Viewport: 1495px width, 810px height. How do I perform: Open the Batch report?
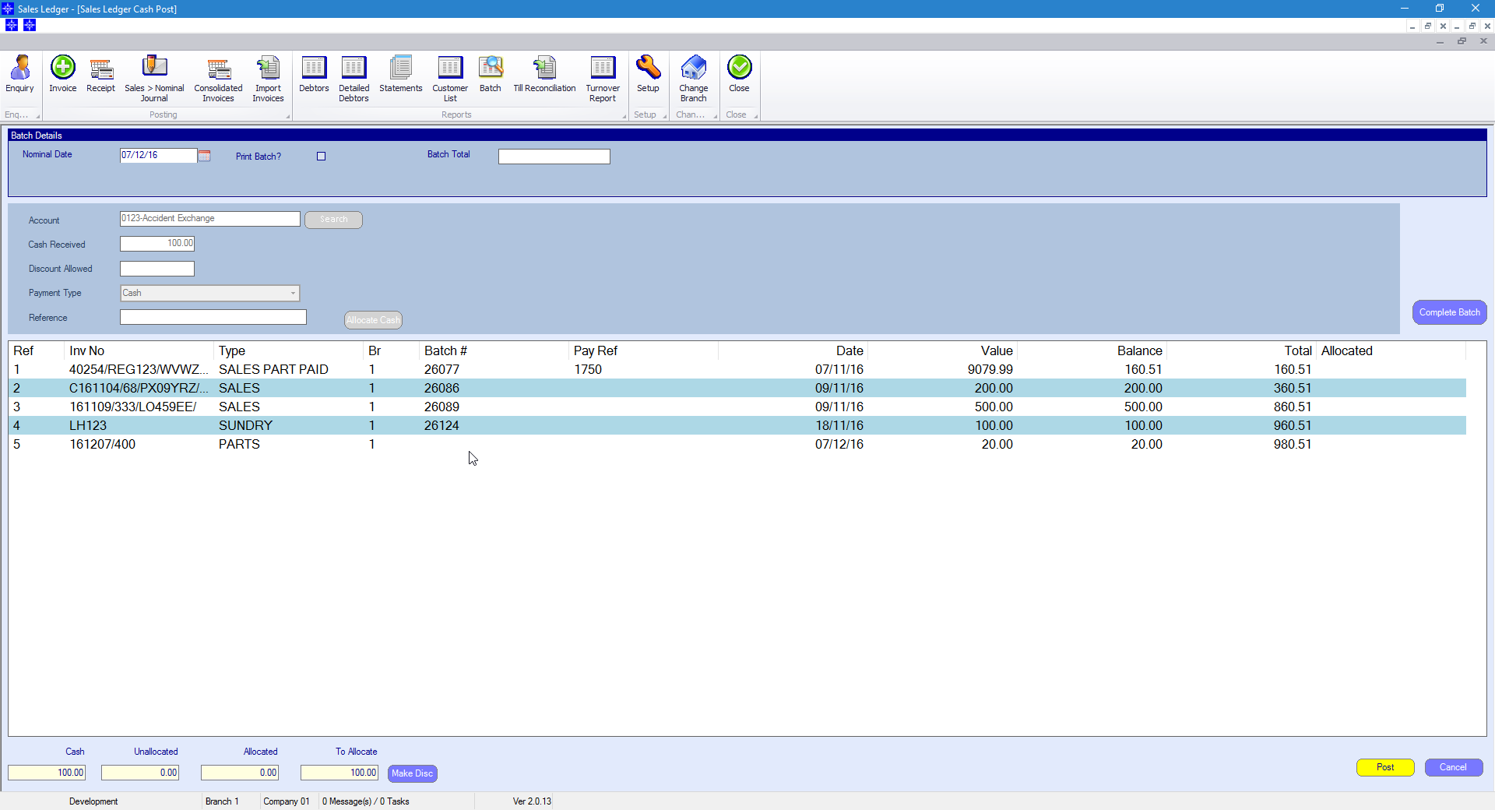pos(491,74)
